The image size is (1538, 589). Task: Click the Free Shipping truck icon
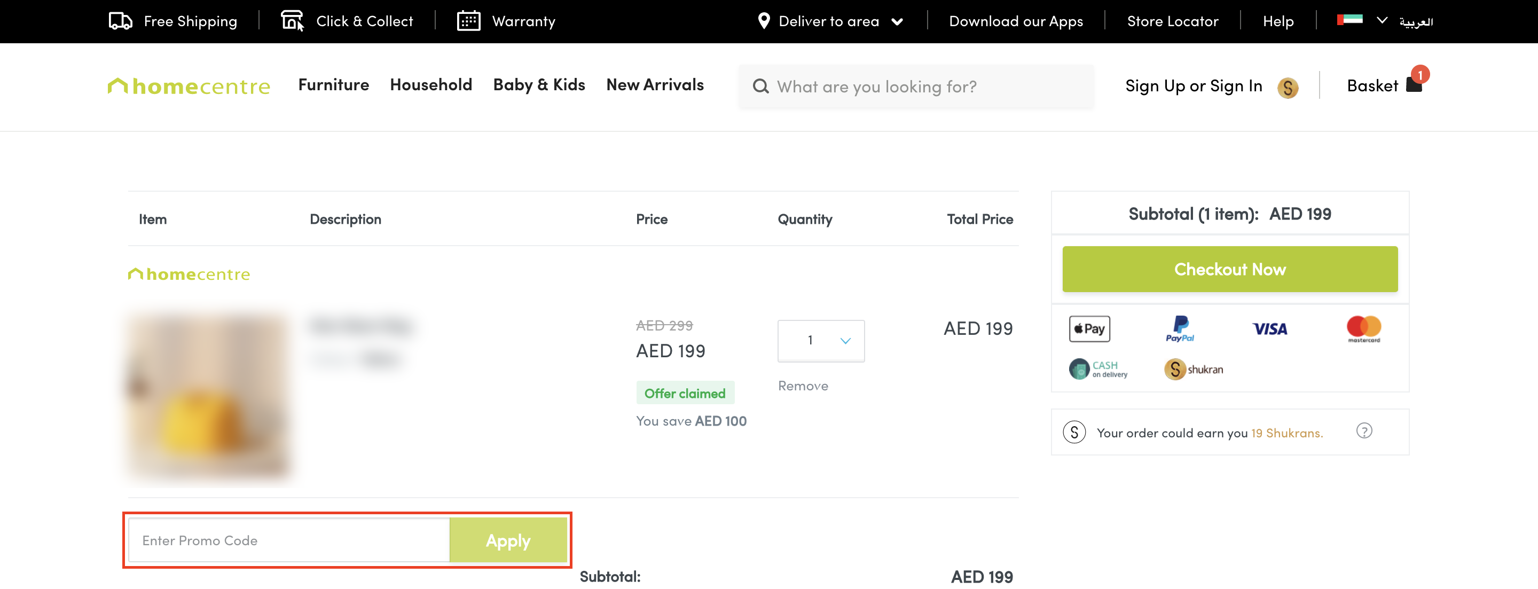tap(121, 21)
